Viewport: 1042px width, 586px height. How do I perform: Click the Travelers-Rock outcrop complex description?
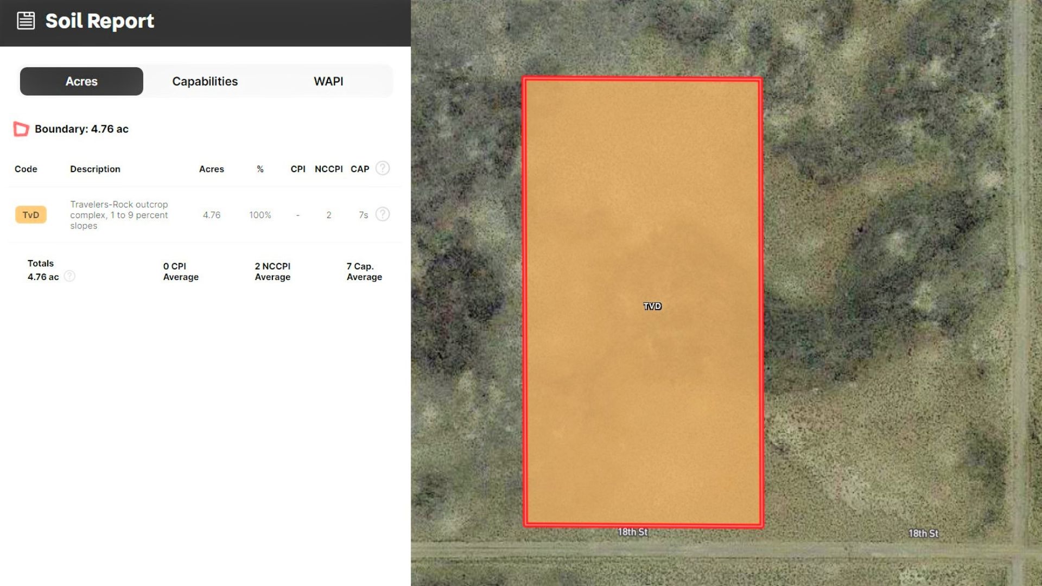coord(119,215)
